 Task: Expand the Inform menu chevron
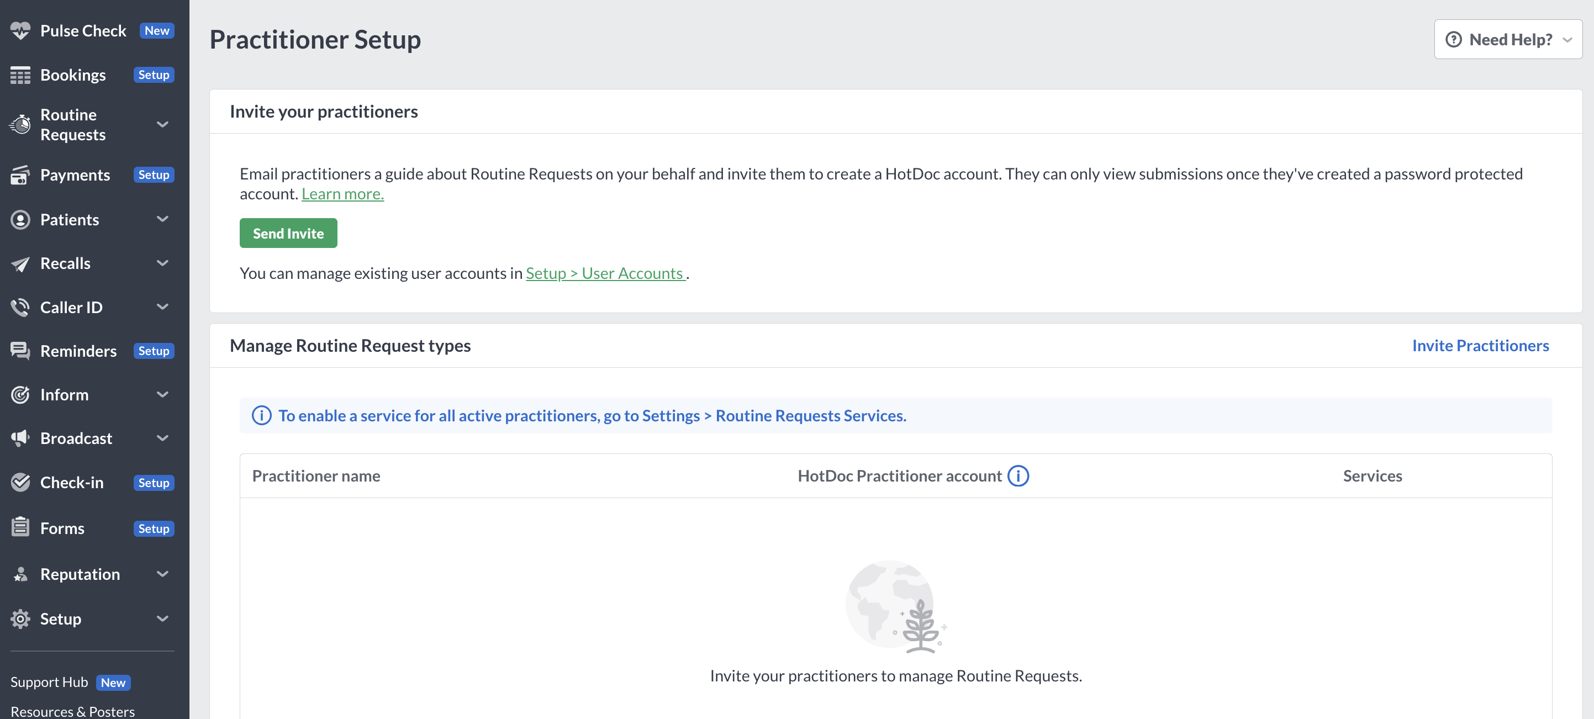tap(163, 394)
